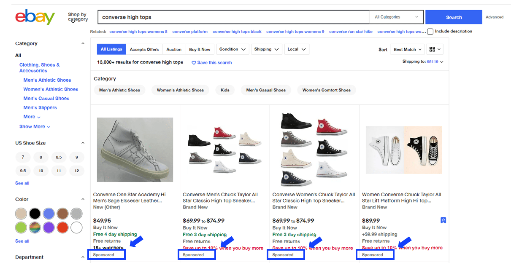Screen dimensions: 511x270
Task: Switch to the Auction tab
Action: (x=174, y=49)
